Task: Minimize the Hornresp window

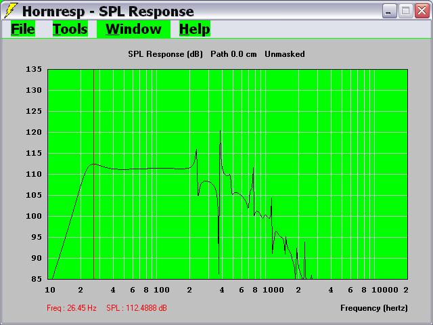Action: tap(390, 12)
